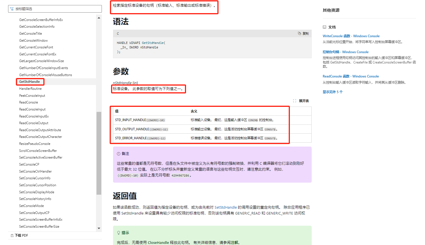Click the 参数 heading
425x245 pixels.
[121, 71]
